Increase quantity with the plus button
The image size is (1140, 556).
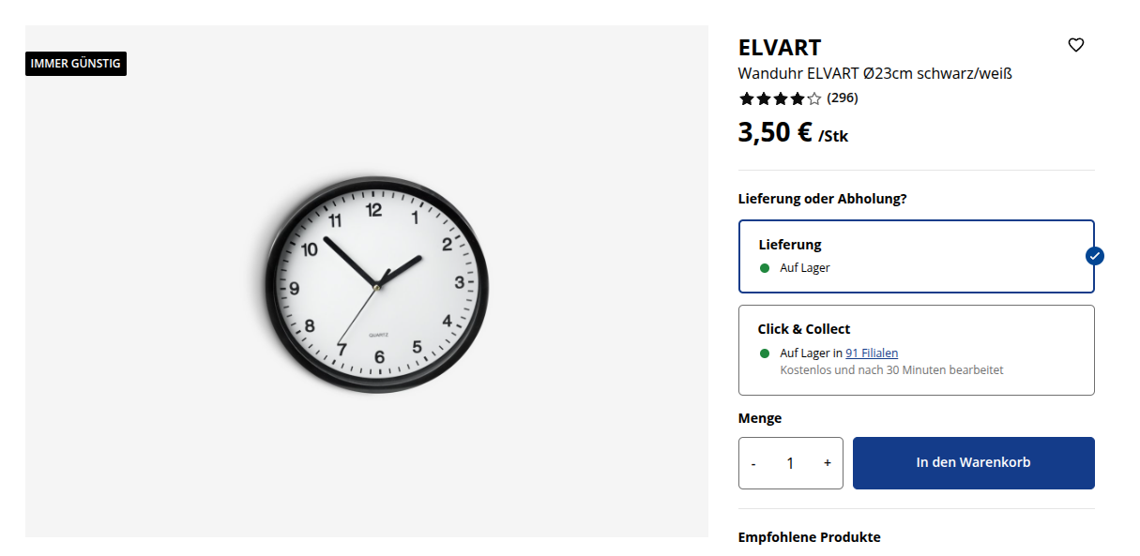tap(827, 463)
